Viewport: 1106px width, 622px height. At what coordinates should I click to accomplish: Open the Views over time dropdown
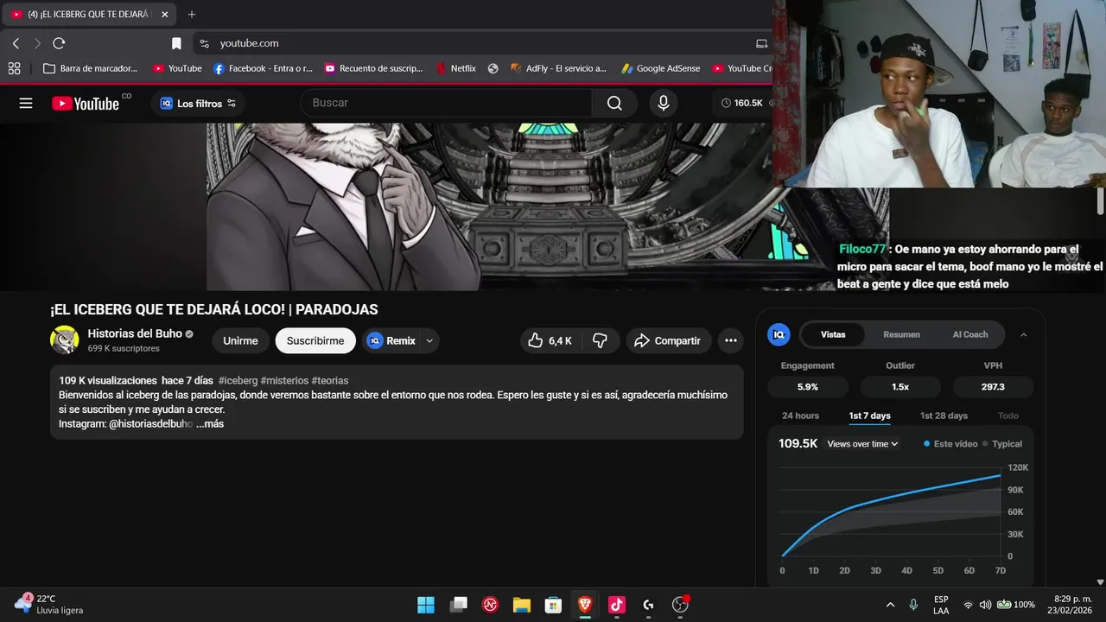coord(862,444)
